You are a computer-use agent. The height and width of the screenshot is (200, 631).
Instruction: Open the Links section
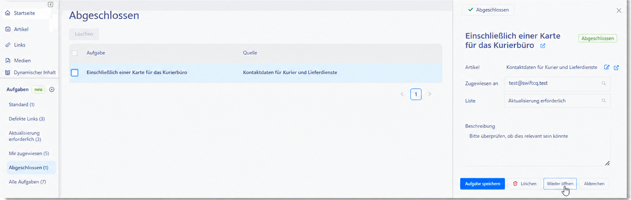coord(20,44)
